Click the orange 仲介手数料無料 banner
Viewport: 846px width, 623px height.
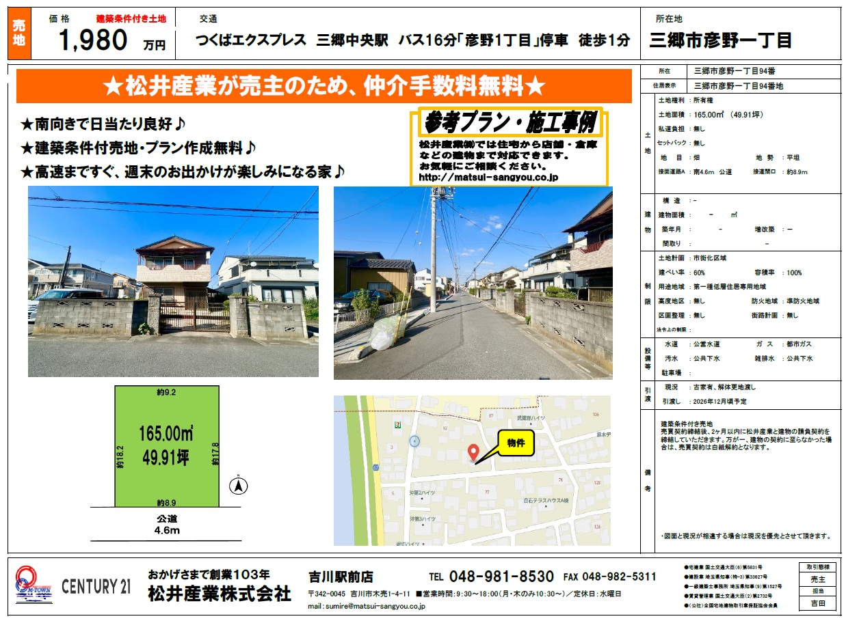[323, 86]
